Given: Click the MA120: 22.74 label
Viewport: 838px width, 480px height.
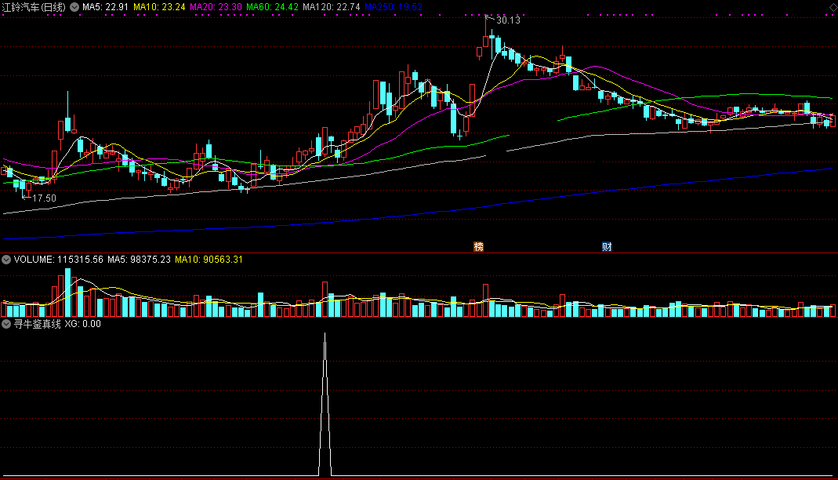Looking at the screenshot, I should (332, 7).
